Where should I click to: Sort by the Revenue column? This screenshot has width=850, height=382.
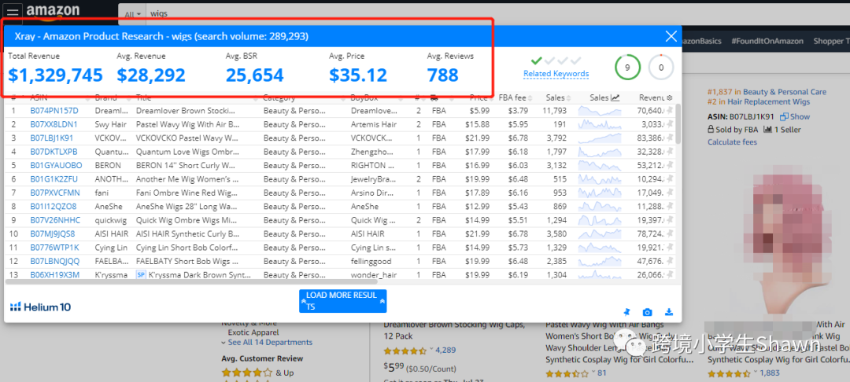click(x=651, y=98)
